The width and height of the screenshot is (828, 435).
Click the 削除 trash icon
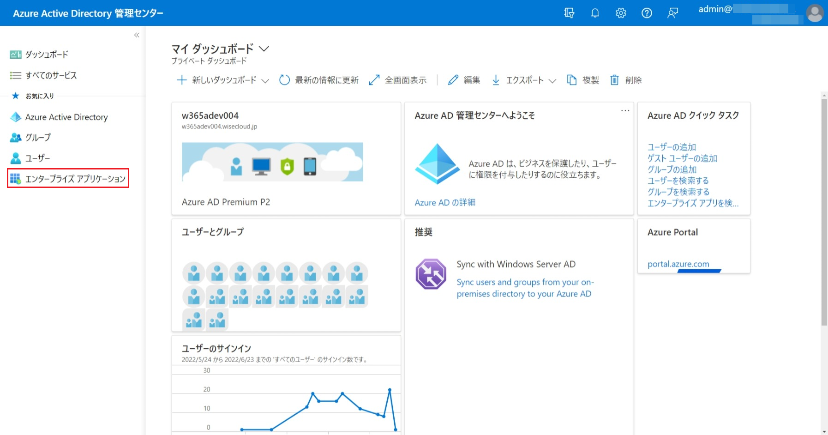pos(626,80)
